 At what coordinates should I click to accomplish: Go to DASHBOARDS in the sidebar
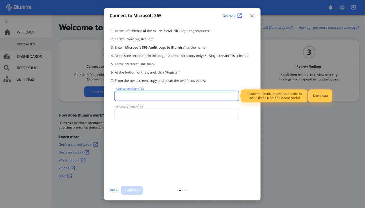click(x=29, y=57)
